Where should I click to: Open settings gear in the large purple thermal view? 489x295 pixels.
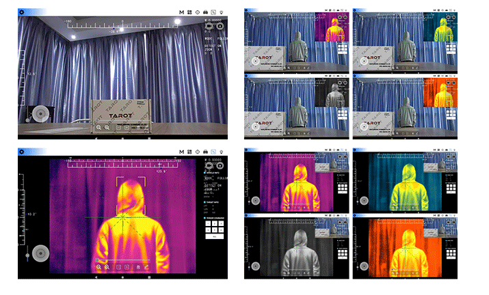[21, 152]
